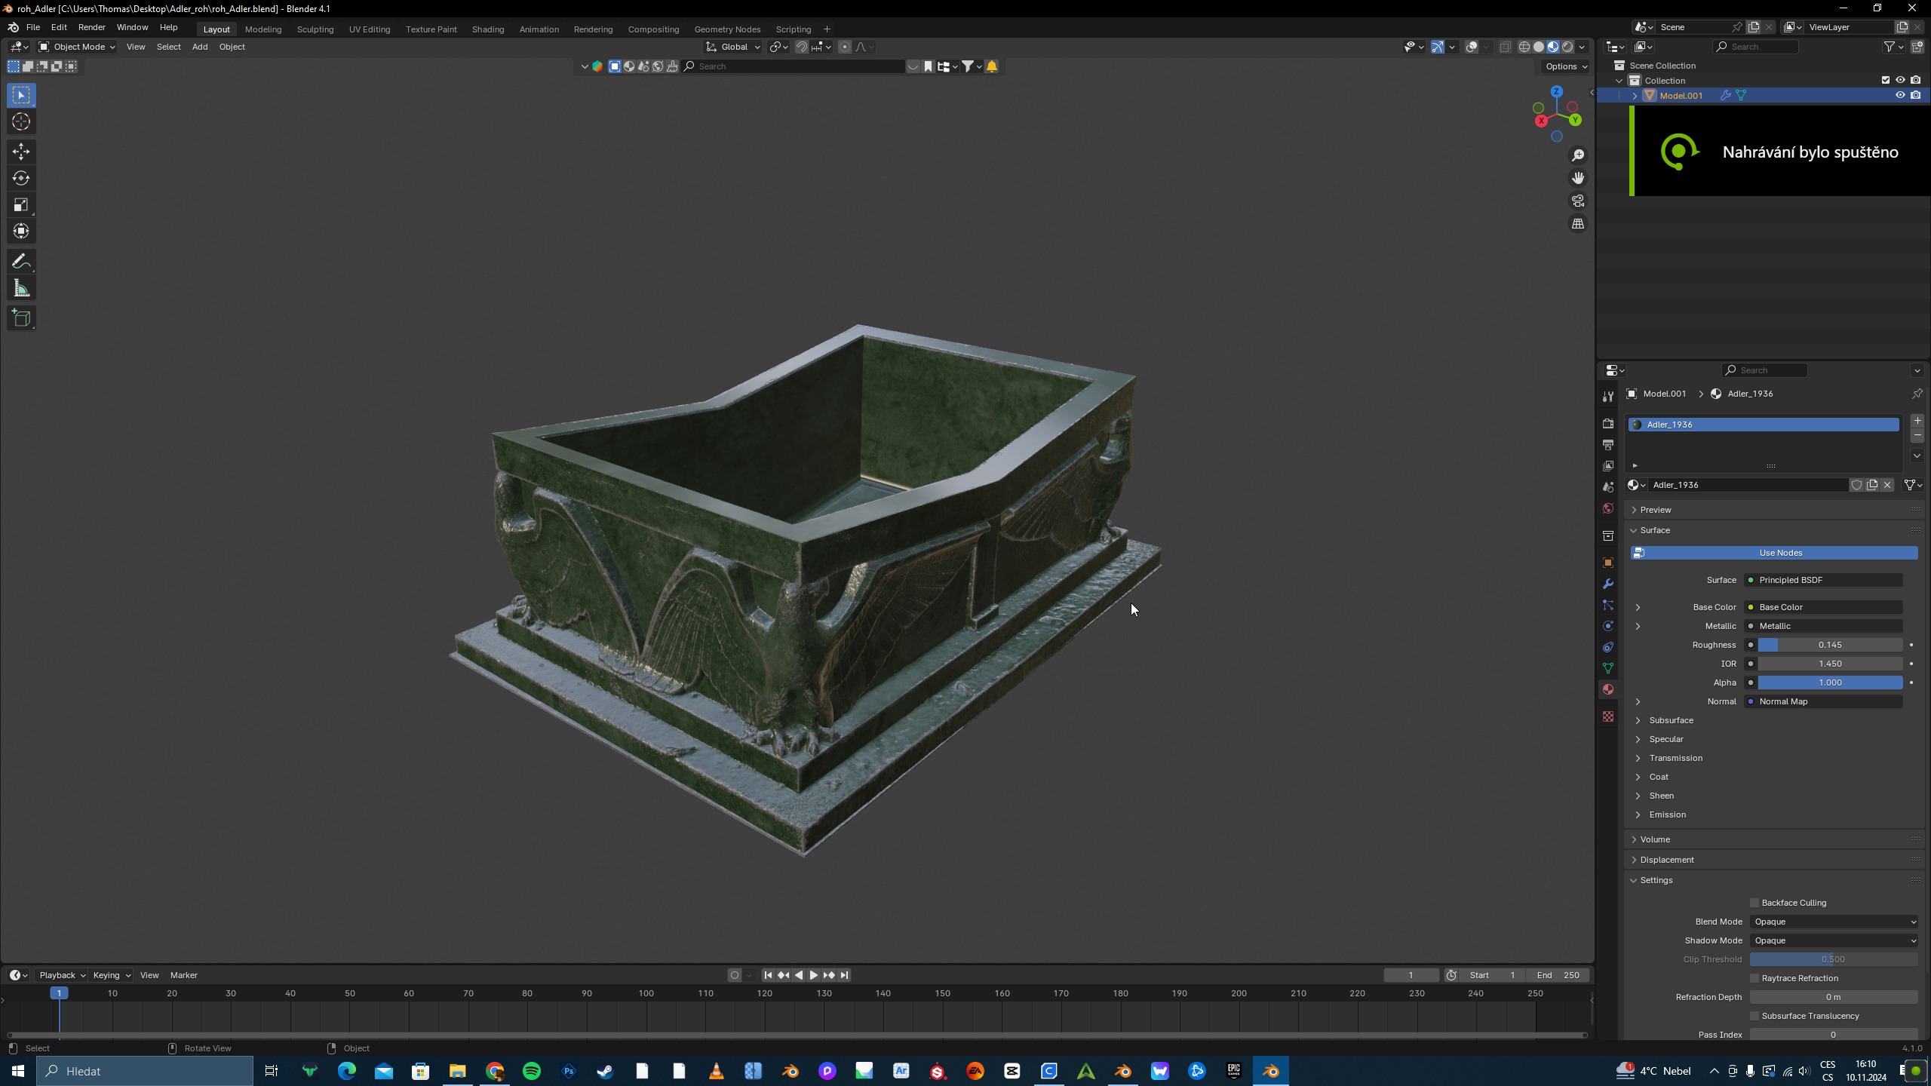Open the Object Data properties tab
This screenshot has height=1086, width=1931.
tap(1608, 668)
